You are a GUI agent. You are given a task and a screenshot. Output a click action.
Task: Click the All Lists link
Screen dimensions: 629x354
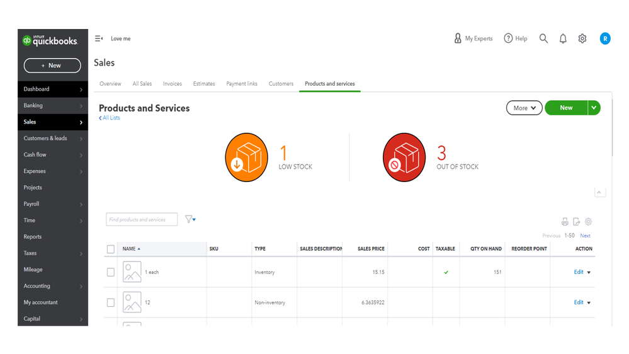tap(110, 118)
